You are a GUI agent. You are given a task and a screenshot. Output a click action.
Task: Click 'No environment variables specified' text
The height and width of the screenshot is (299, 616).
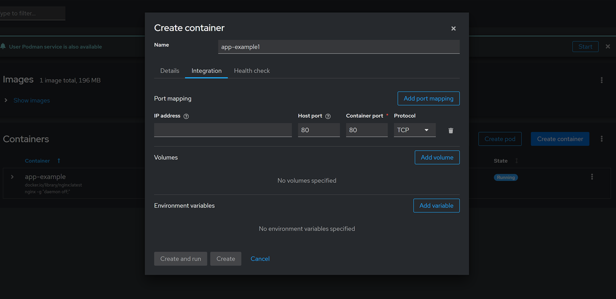[307, 229]
